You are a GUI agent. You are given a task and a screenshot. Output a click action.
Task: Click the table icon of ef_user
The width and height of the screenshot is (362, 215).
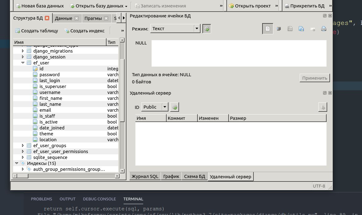click(x=29, y=63)
